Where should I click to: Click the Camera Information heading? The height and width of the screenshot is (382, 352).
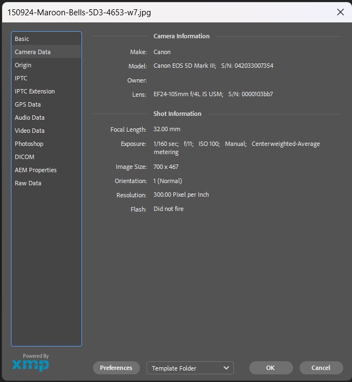pyautogui.click(x=181, y=36)
